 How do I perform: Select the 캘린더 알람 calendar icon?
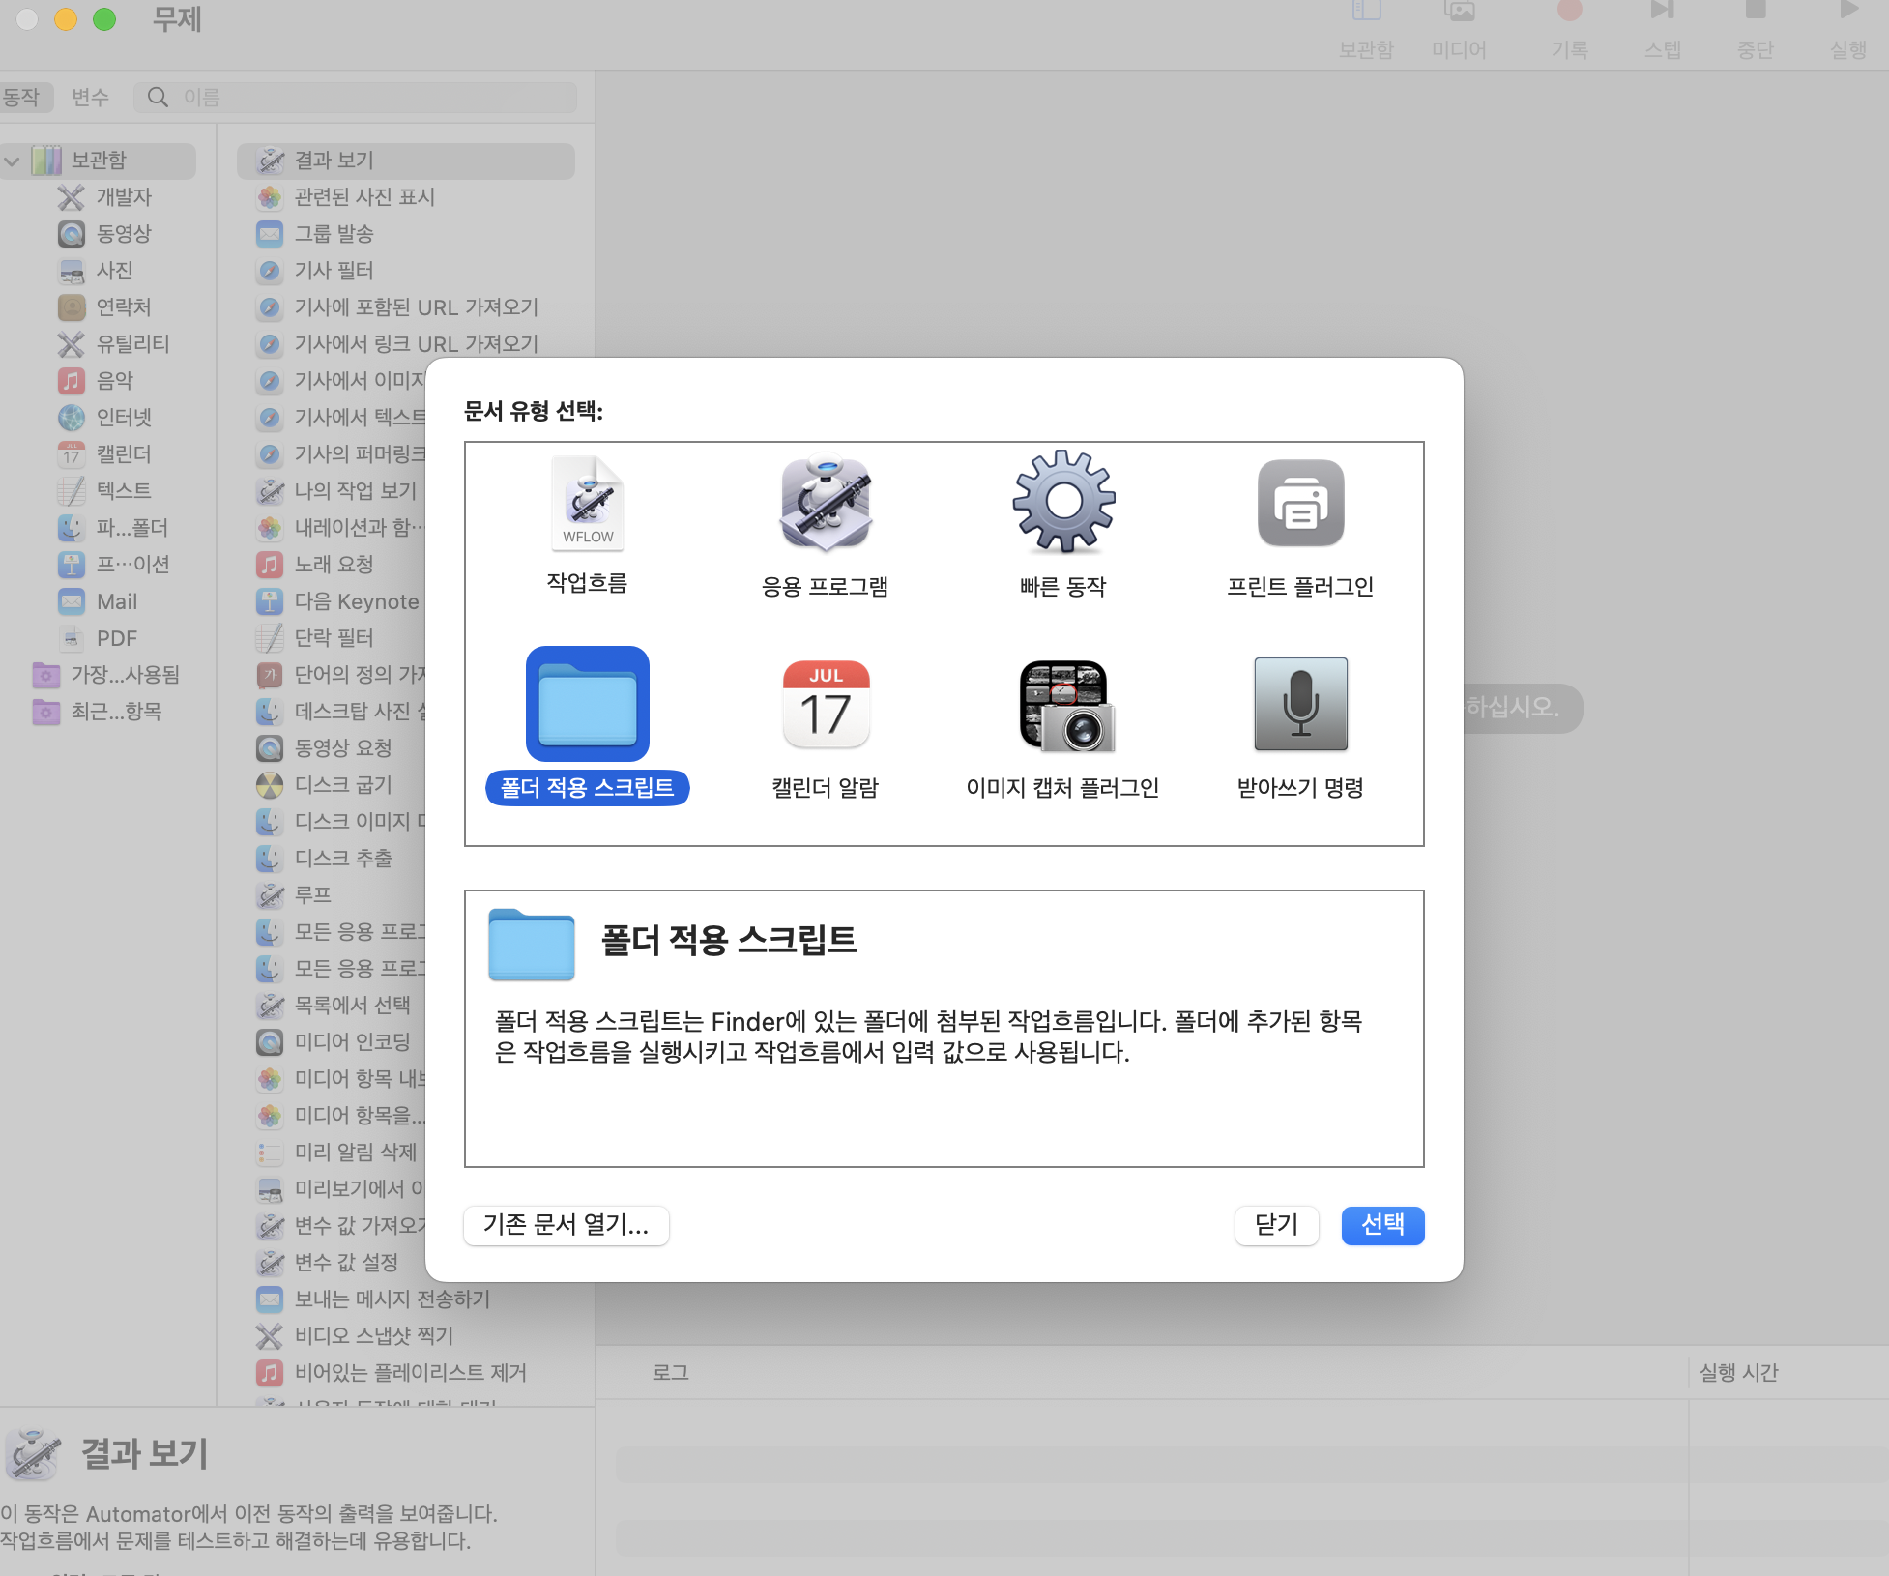tap(825, 705)
